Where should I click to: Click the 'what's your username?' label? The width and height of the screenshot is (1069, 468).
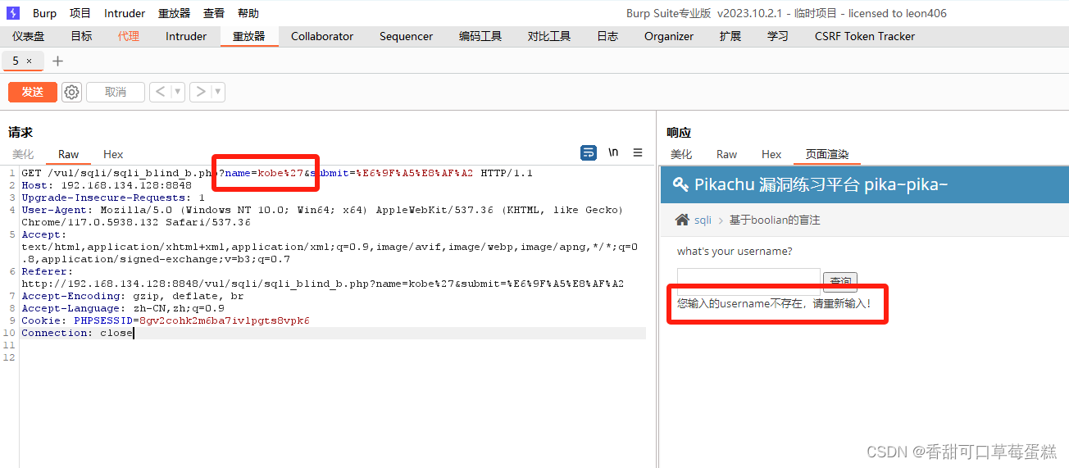click(735, 252)
